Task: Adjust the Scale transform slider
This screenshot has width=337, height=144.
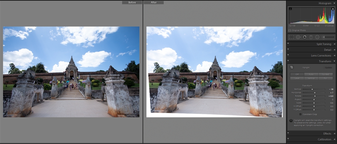Action: click(314, 103)
